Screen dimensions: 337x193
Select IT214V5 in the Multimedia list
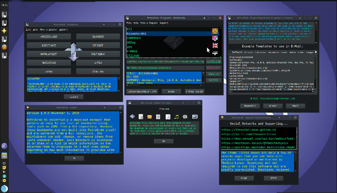pyautogui.click(x=169, y=56)
